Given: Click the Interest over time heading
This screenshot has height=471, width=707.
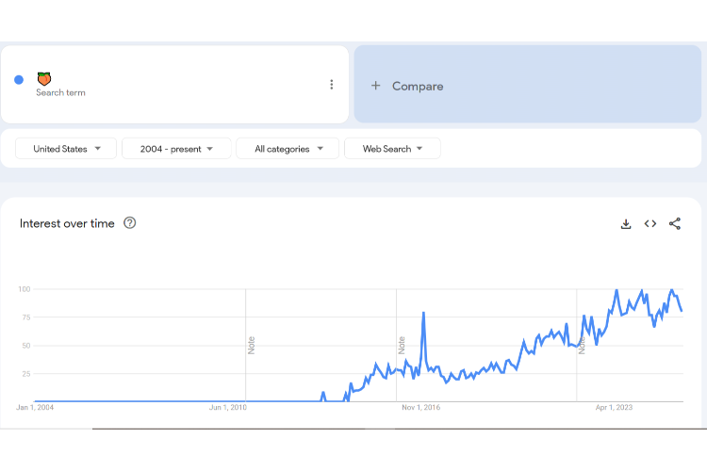Looking at the screenshot, I should (67, 223).
